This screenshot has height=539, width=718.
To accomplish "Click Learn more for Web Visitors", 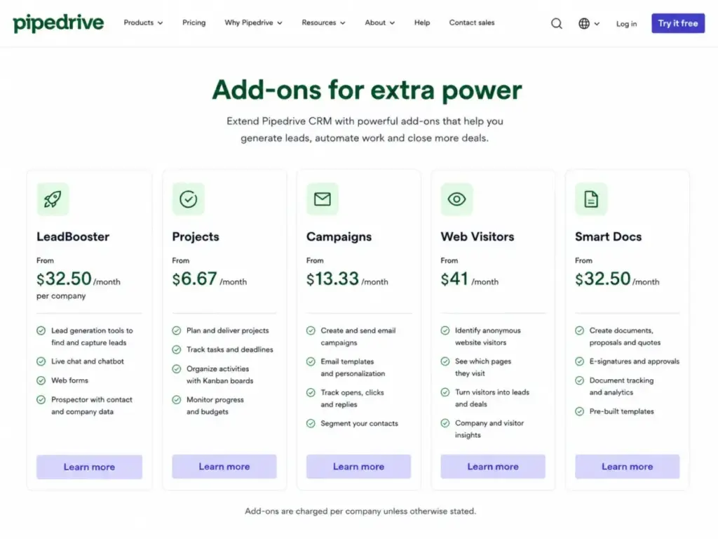I will coord(493,467).
